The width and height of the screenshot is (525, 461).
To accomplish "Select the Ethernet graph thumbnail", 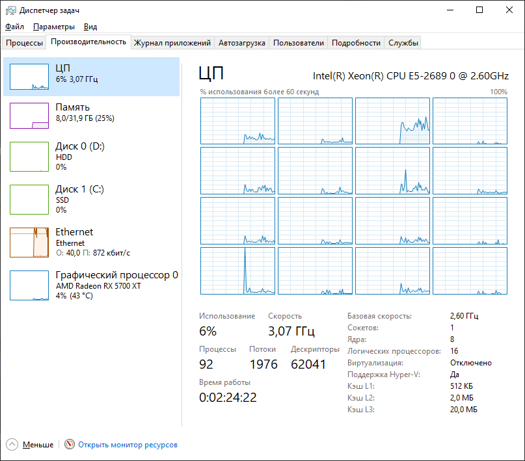I will coord(29,243).
